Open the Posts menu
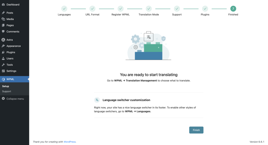 (x=15, y=13)
